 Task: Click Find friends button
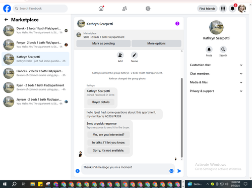pos(207,9)
